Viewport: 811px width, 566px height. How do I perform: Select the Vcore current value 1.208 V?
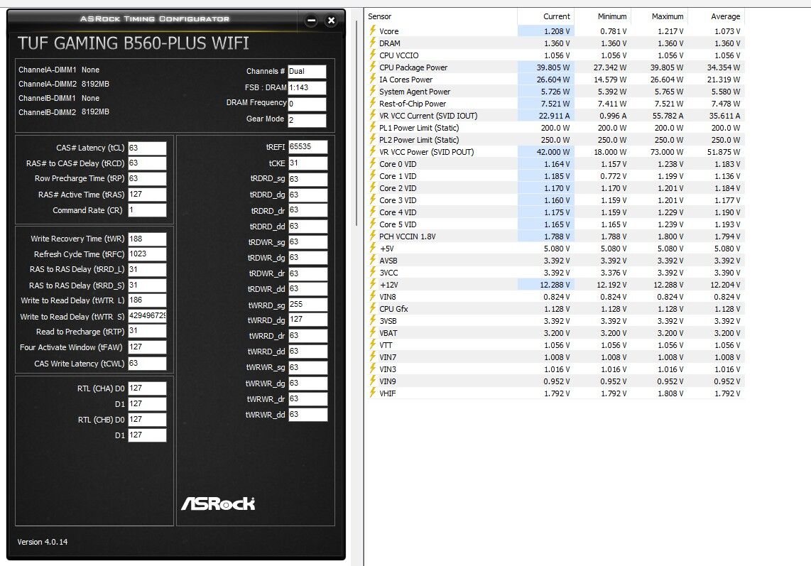[x=557, y=31]
